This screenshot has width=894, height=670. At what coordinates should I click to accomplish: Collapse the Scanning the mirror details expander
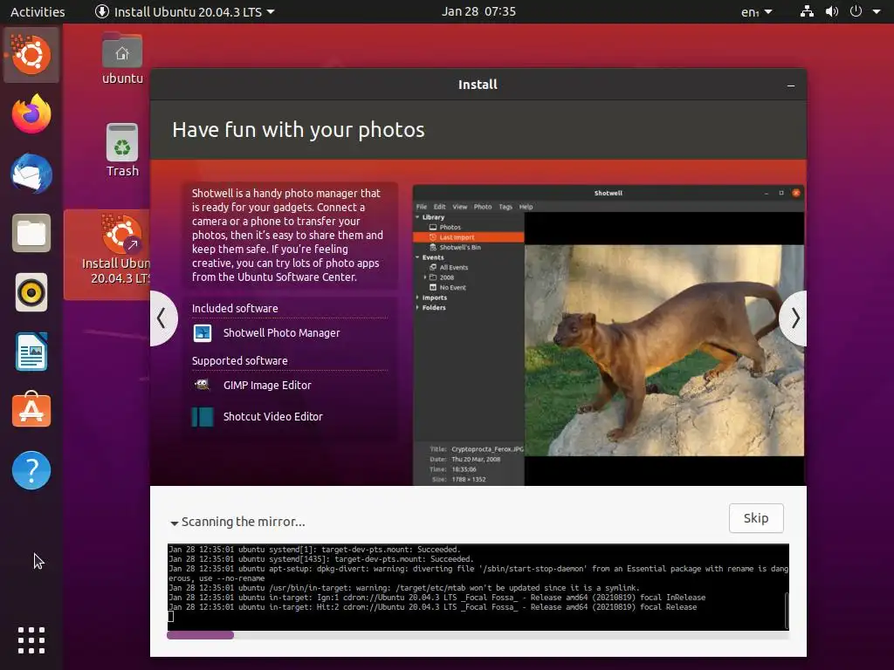click(x=175, y=523)
